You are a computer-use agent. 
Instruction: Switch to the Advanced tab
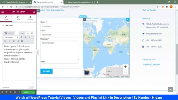pyautogui.click(x=30, y=18)
